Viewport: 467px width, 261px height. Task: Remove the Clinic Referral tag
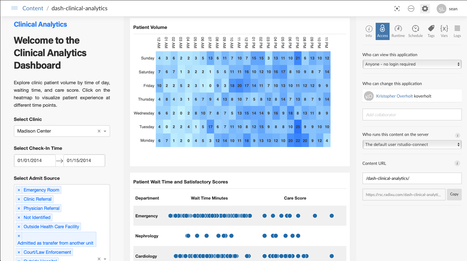coord(19,199)
